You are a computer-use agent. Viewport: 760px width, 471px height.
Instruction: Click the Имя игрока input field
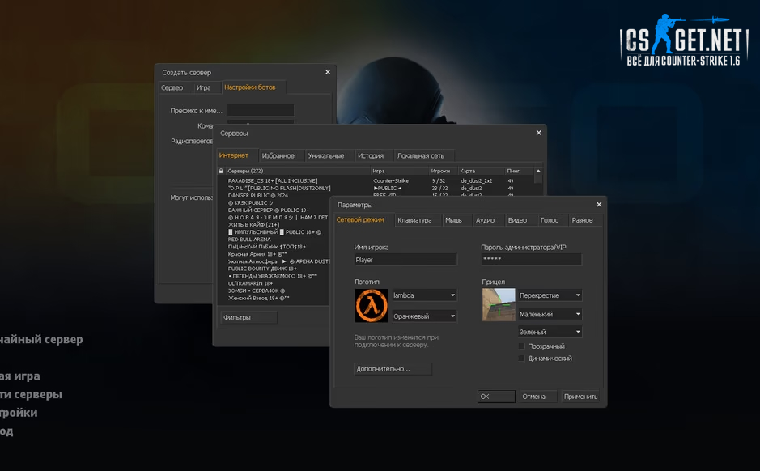click(405, 260)
